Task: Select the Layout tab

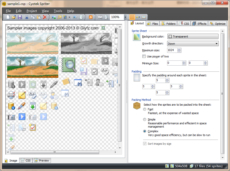Action: point(137,23)
